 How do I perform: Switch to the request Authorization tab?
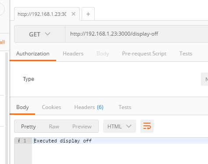33,54
